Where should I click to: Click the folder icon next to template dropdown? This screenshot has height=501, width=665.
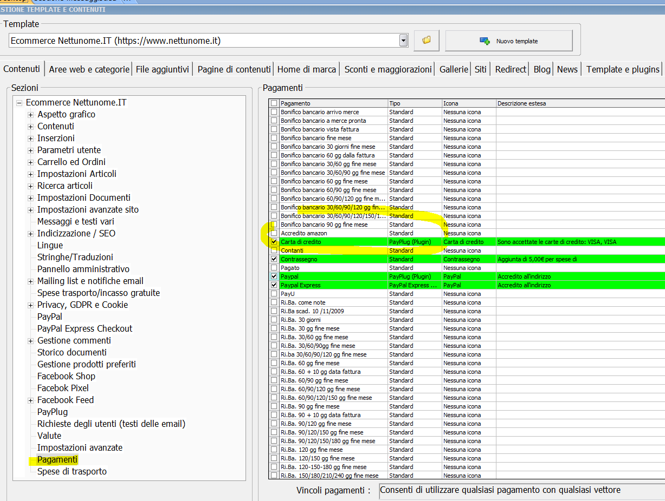[427, 41]
